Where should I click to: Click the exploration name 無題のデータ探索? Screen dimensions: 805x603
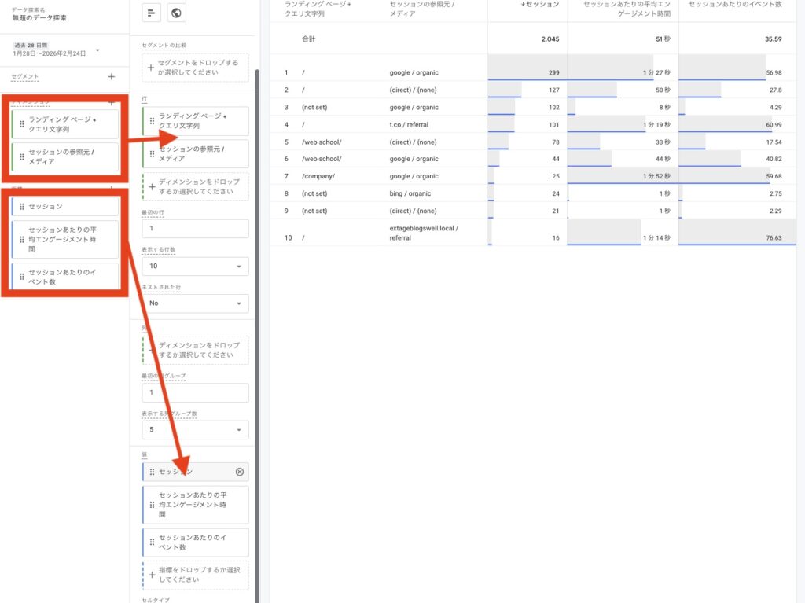tap(38, 17)
